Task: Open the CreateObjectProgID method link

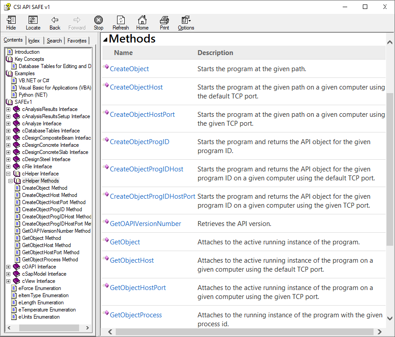Action: pyautogui.click(x=139, y=142)
